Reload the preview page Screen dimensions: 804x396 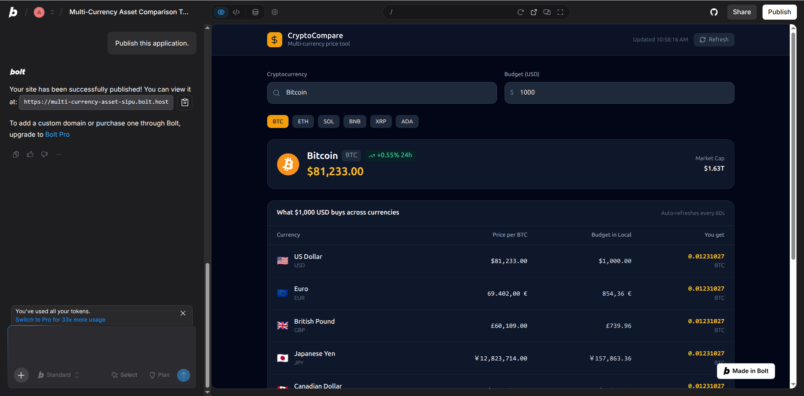tap(521, 12)
